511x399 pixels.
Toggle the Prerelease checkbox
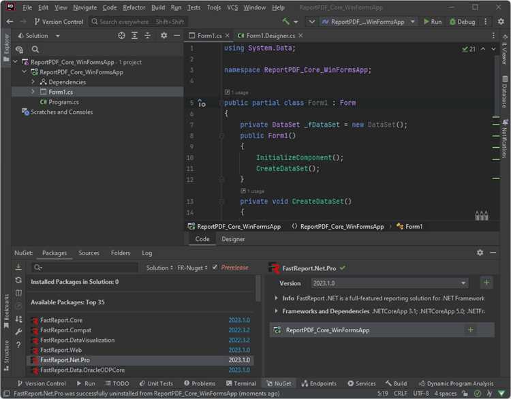click(x=215, y=268)
